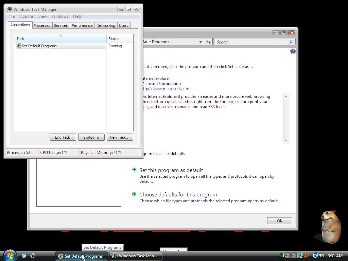This screenshot has height=261, width=348.
Task: Activate Set Default Programs taskbar button
Action: tap(82, 256)
